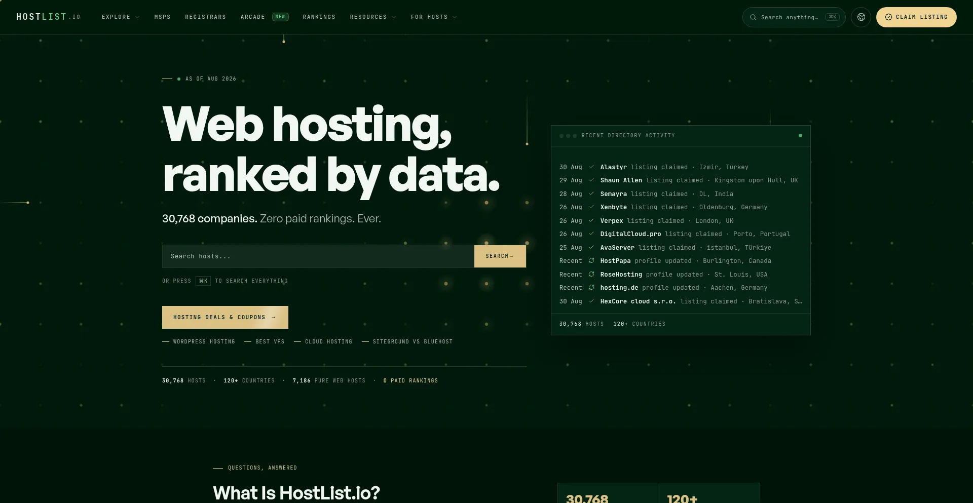973x503 pixels.
Task: Click Verpex listing entry
Action: [681, 221]
